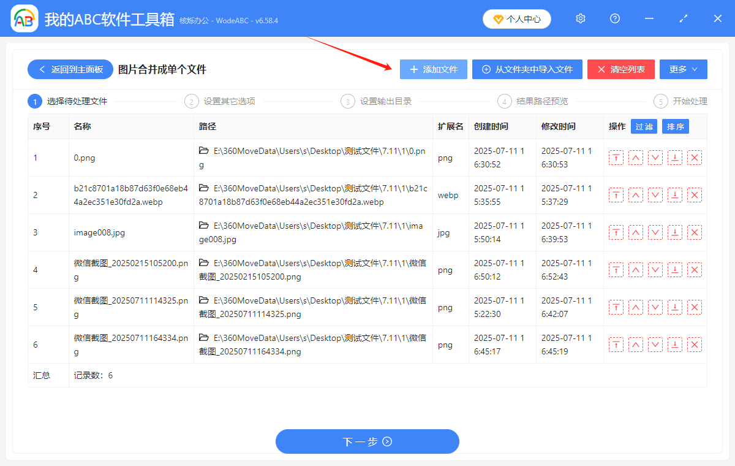Move 0.png to top of list
Viewport: 735px width, 466px height.
616,158
